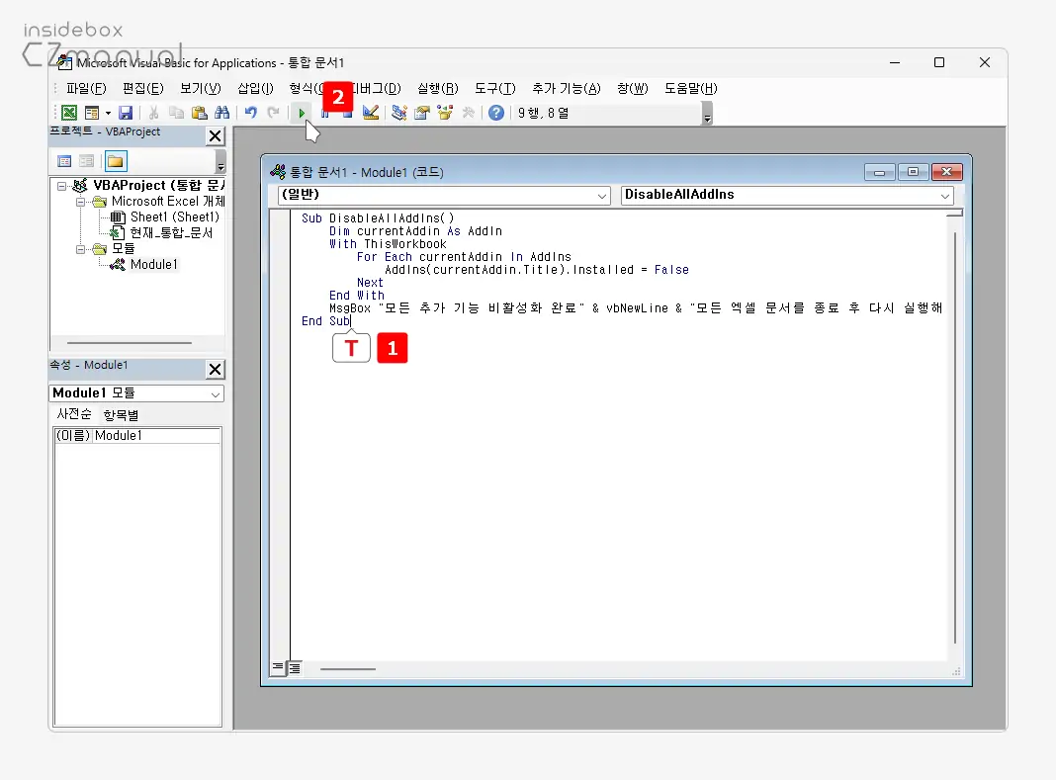This screenshot has width=1056, height=780.
Task: Switch to procedure view button
Action: tap(279, 669)
